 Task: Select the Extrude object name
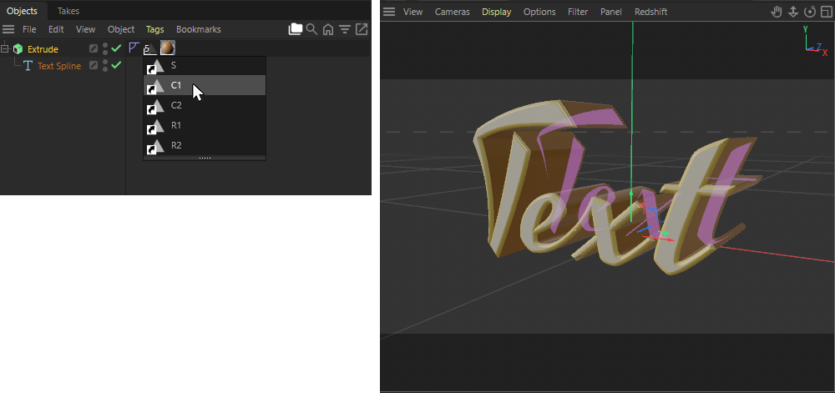tap(43, 49)
